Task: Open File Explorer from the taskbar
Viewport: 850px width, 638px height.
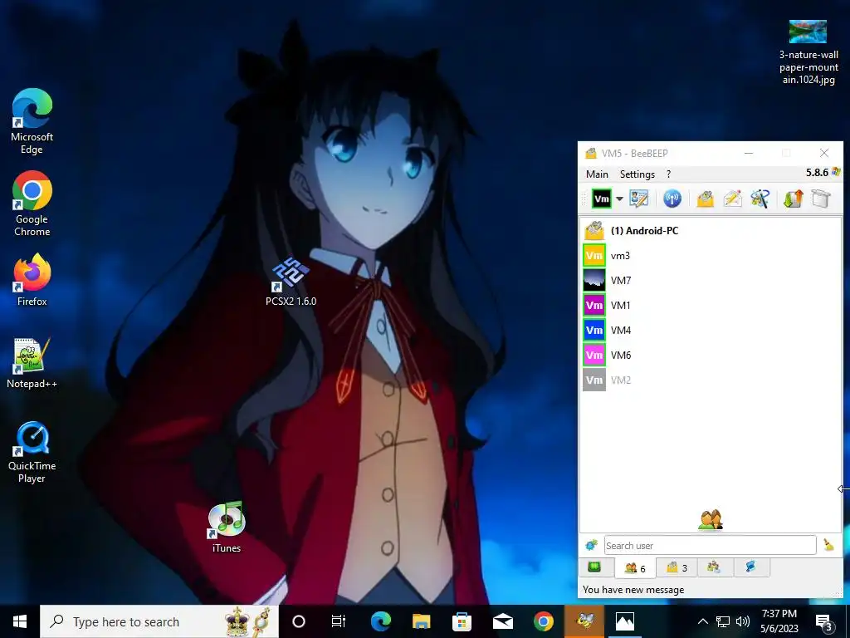Action: click(x=421, y=621)
